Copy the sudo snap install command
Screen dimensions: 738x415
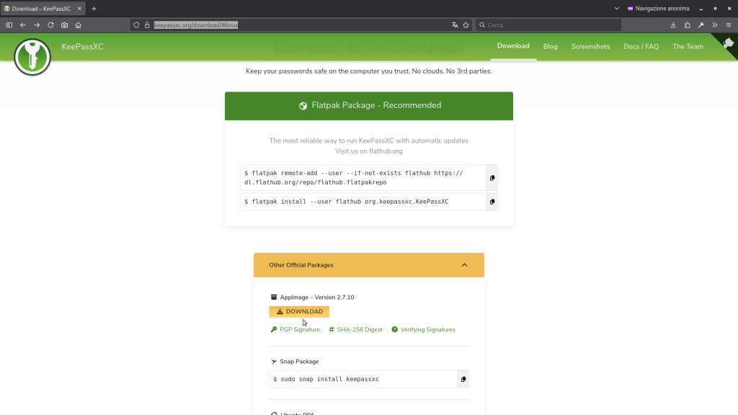[x=463, y=379]
